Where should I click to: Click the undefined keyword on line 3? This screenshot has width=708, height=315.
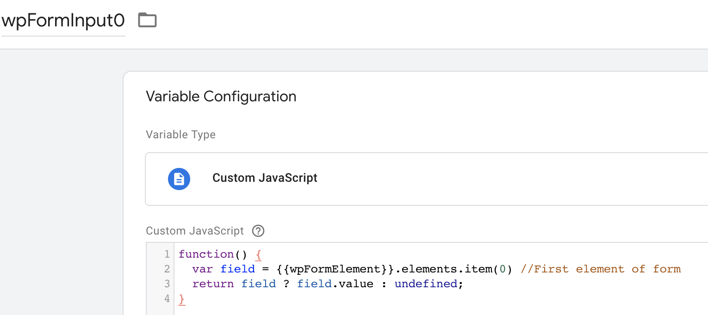click(x=425, y=284)
